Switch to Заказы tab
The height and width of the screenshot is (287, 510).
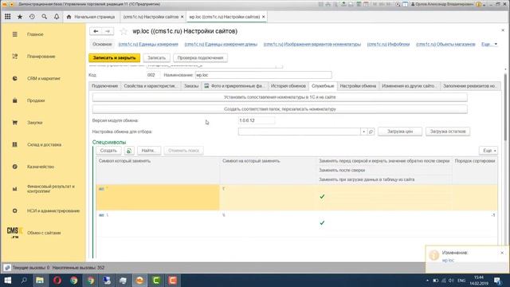pos(191,86)
